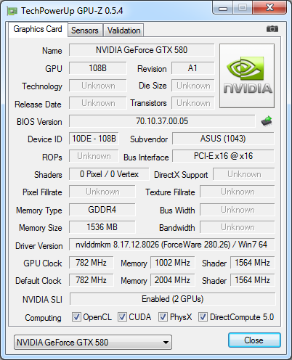The width and height of the screenshot is (292, 360).
Task: Toggle the PhysX checkbox
Action: 163,316
